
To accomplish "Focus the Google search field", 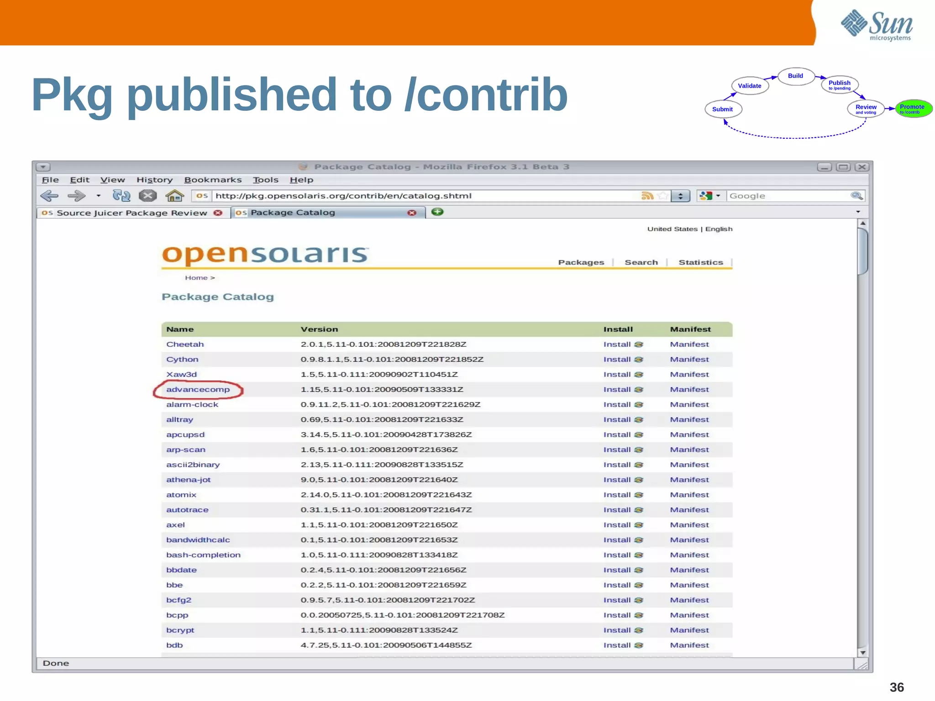I will 788,196.
